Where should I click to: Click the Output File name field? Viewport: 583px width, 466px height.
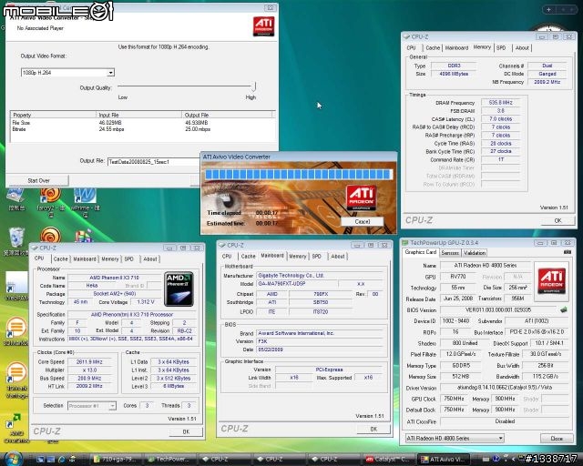(154, 162)
